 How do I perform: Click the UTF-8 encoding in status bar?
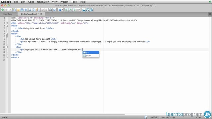(154, 117)
